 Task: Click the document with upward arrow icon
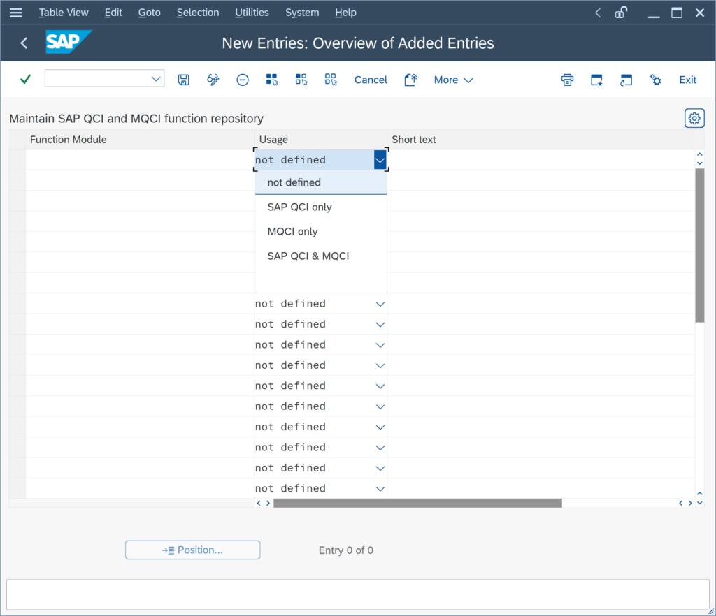click(x=410, y=80)
